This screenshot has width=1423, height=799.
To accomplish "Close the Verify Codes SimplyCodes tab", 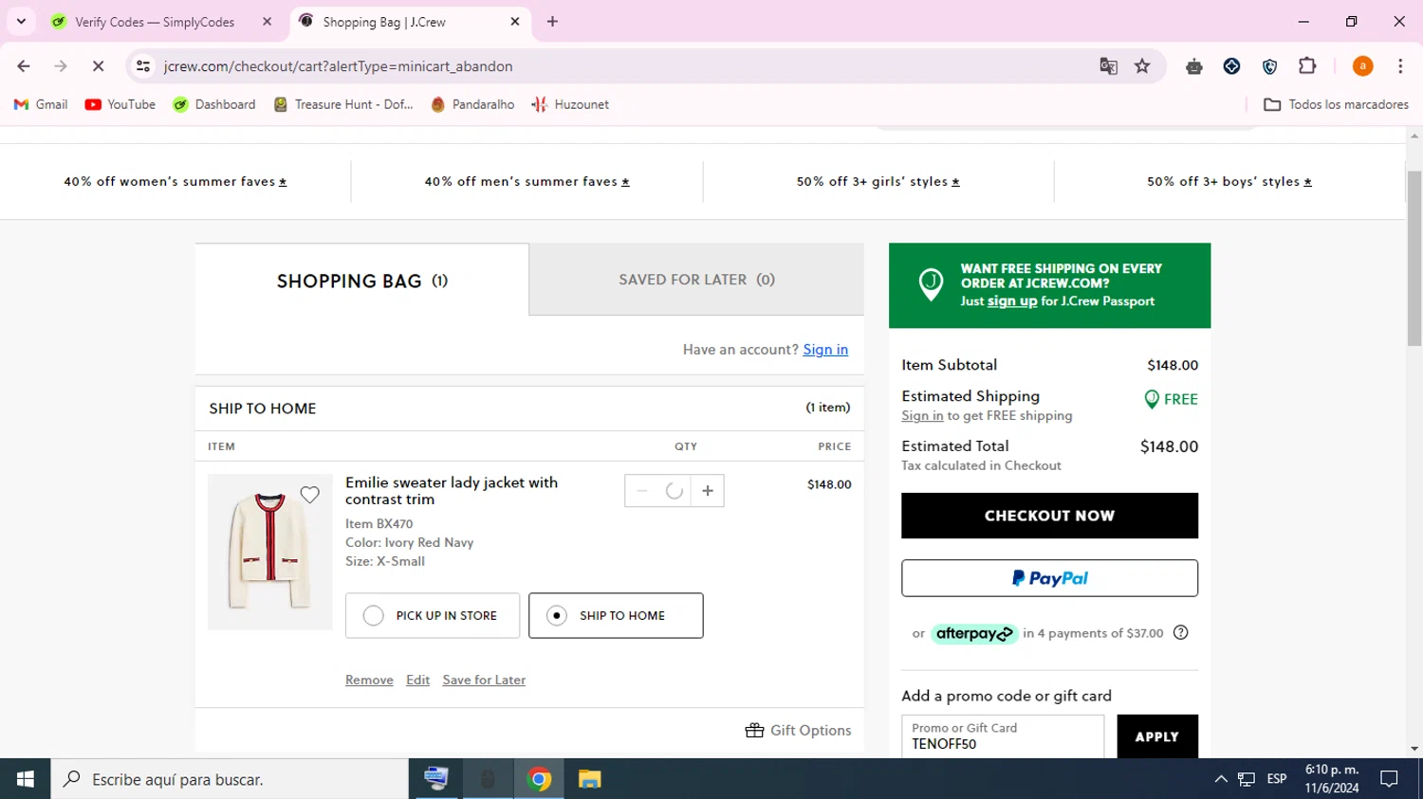I will pos(267,22).
